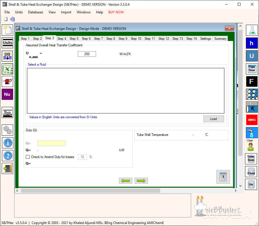Open the Uo database icon
Viewport: 259px width, 226px height.
(x=251, y=184)
